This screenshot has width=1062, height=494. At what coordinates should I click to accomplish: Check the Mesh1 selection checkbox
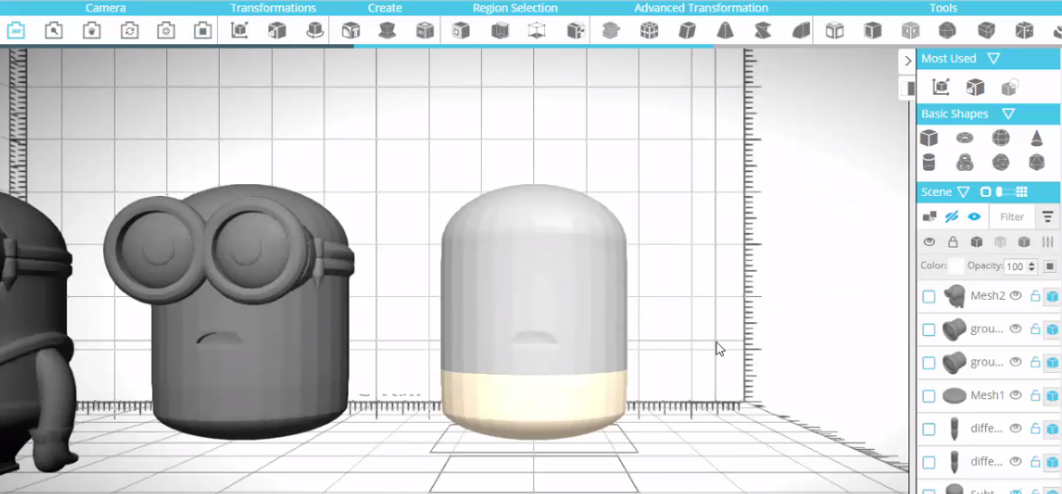click(928, 396)
